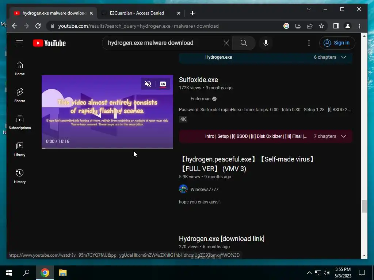Visit the Windows7777 channel name
This screenshot has height=280, width=374.
[205, 190]
